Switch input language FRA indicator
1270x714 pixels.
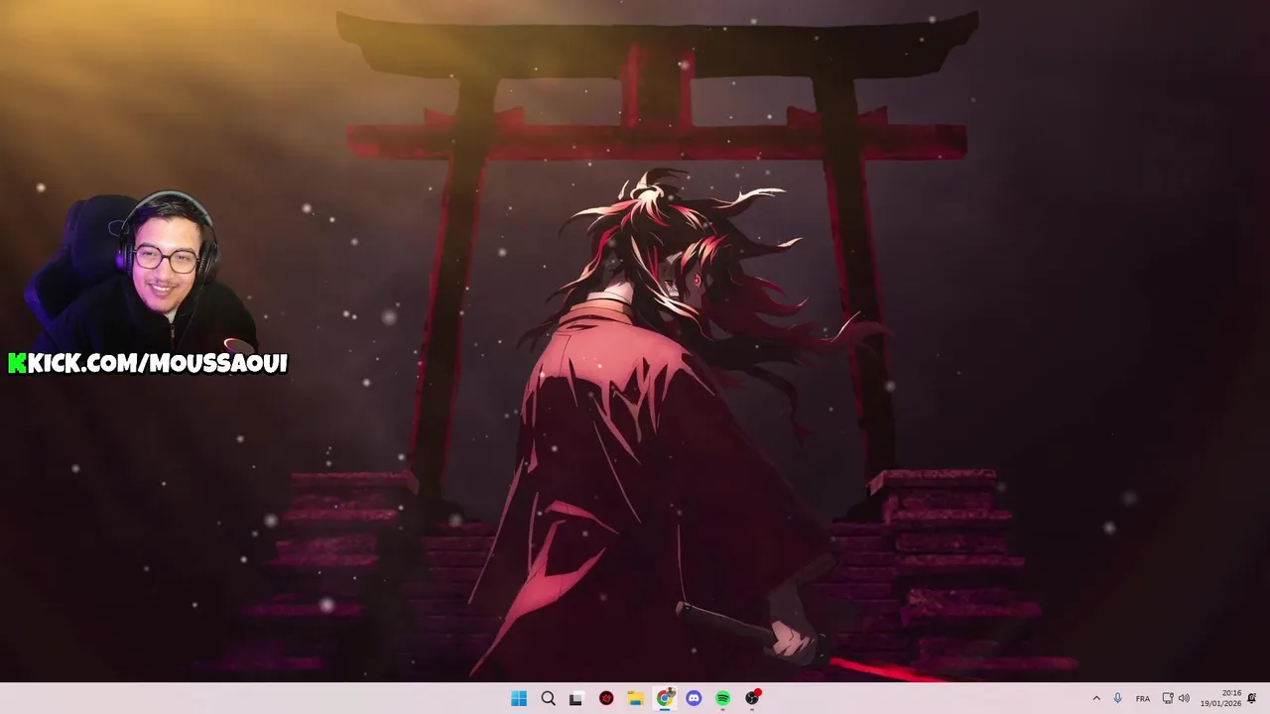1143,698
